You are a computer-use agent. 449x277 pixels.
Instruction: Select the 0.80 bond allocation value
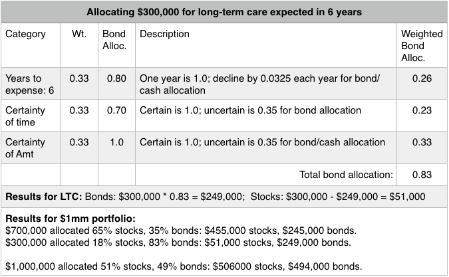tap(117, 78)
